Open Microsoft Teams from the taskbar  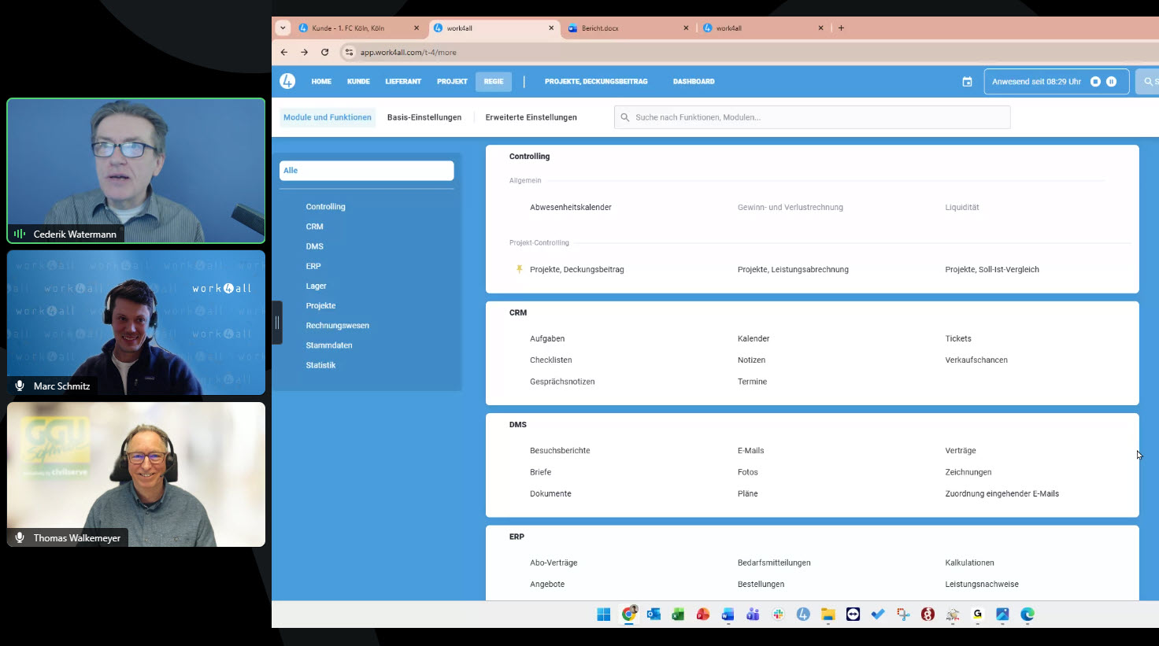point(753,615)
